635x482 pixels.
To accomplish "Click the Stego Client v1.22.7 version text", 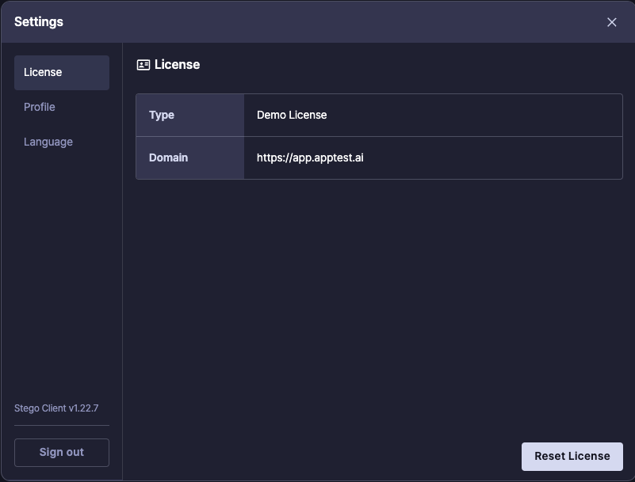I will point(56,408).
